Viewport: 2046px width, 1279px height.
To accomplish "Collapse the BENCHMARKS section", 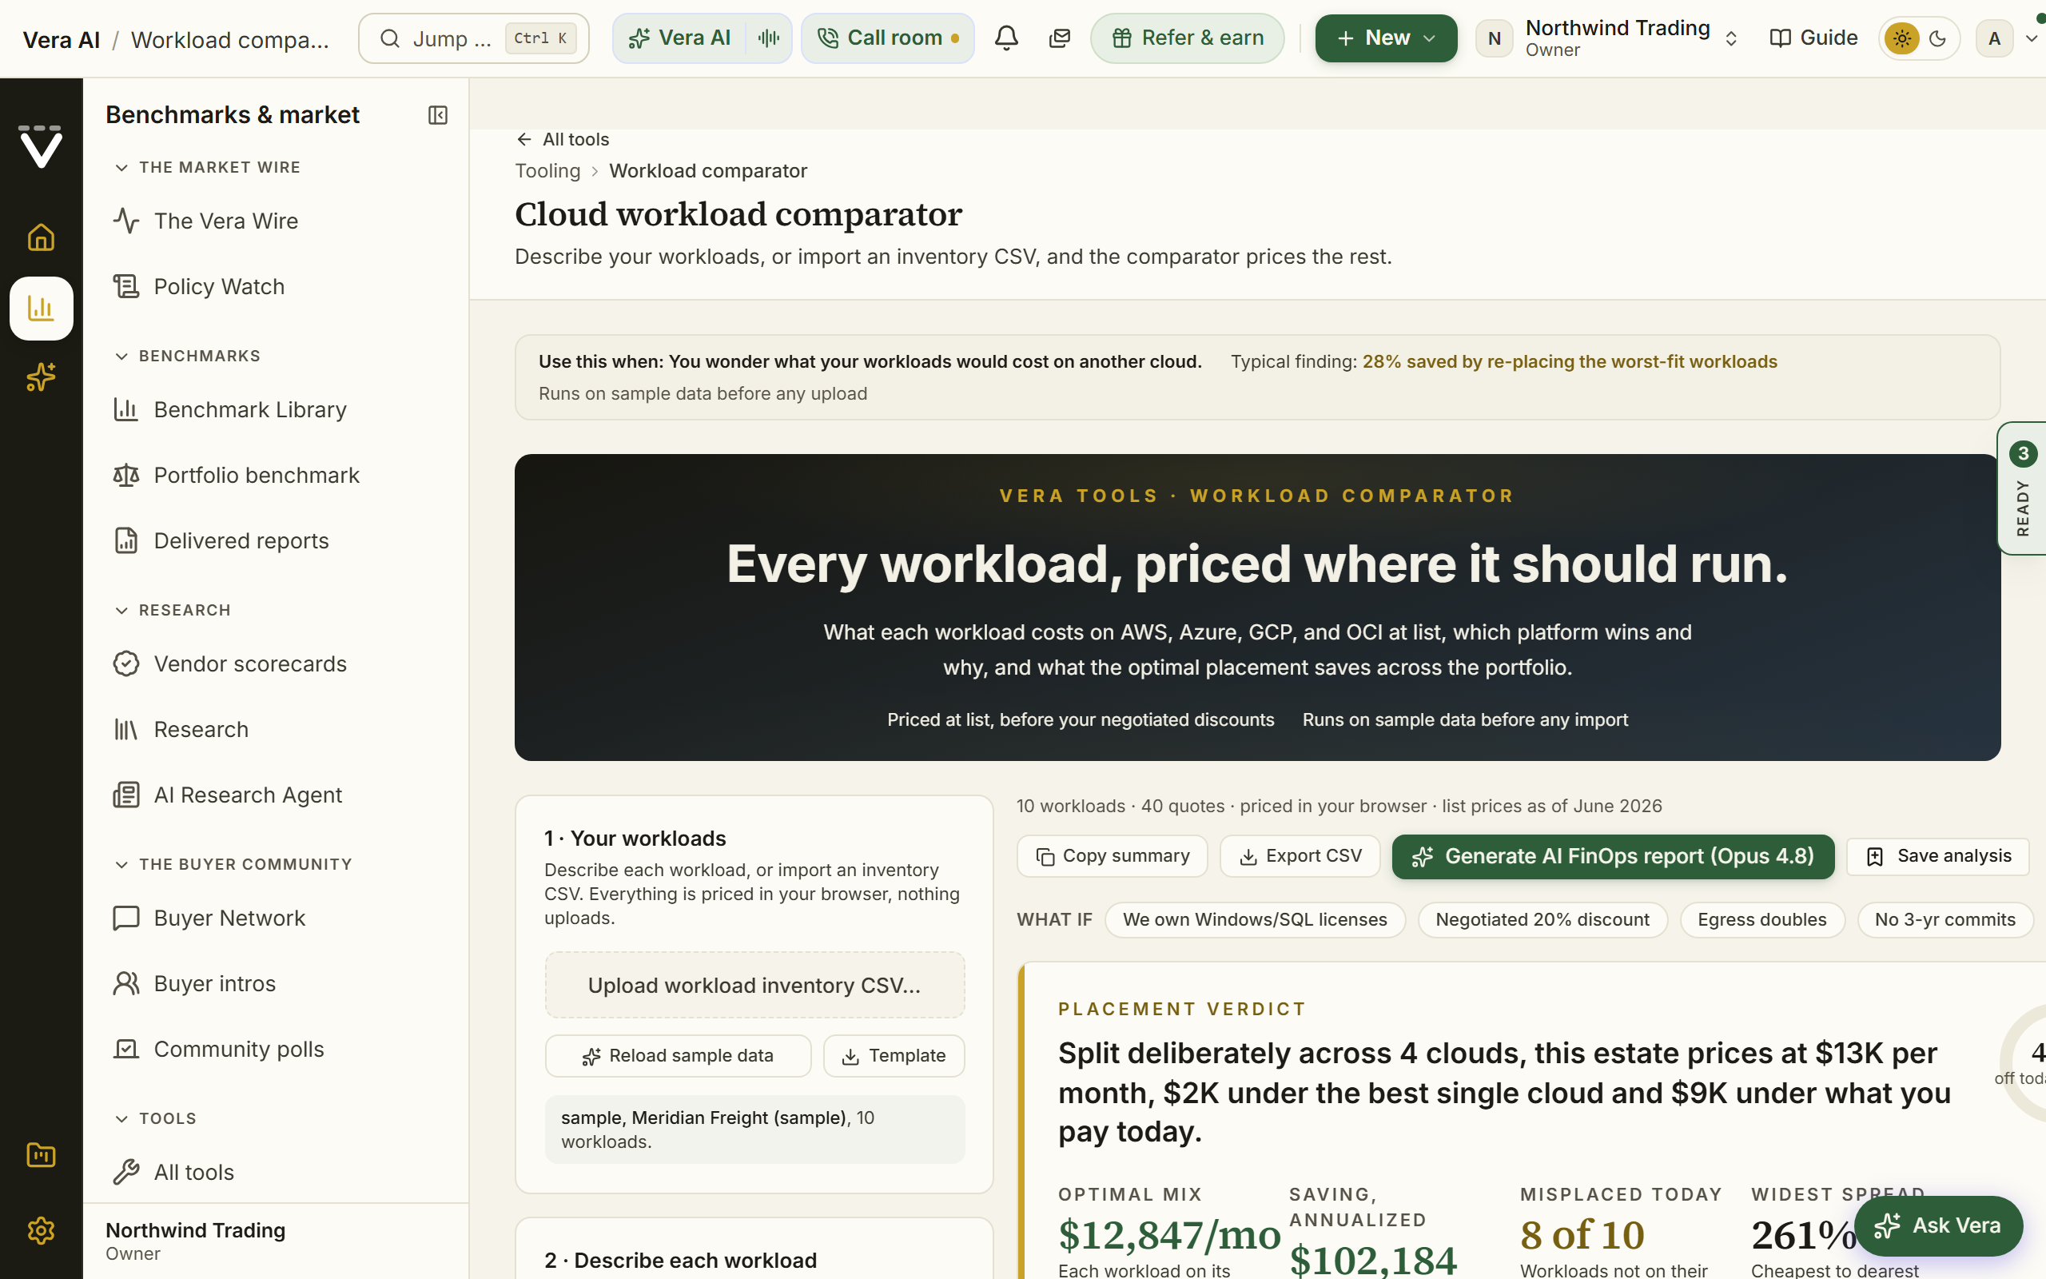I will pos(187,357).
